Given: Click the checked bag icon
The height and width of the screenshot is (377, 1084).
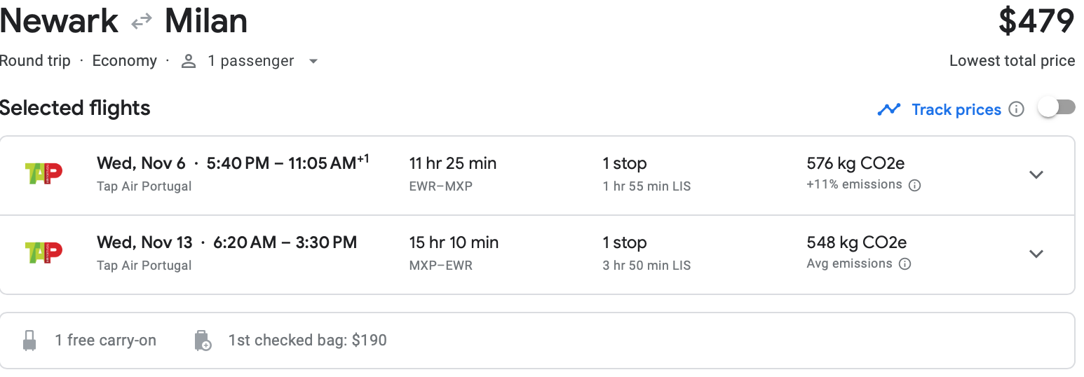Looking at the screenshot, I should pyautogui.click(x=203, y=341).
